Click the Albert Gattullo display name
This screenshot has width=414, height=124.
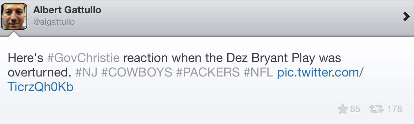67,10
